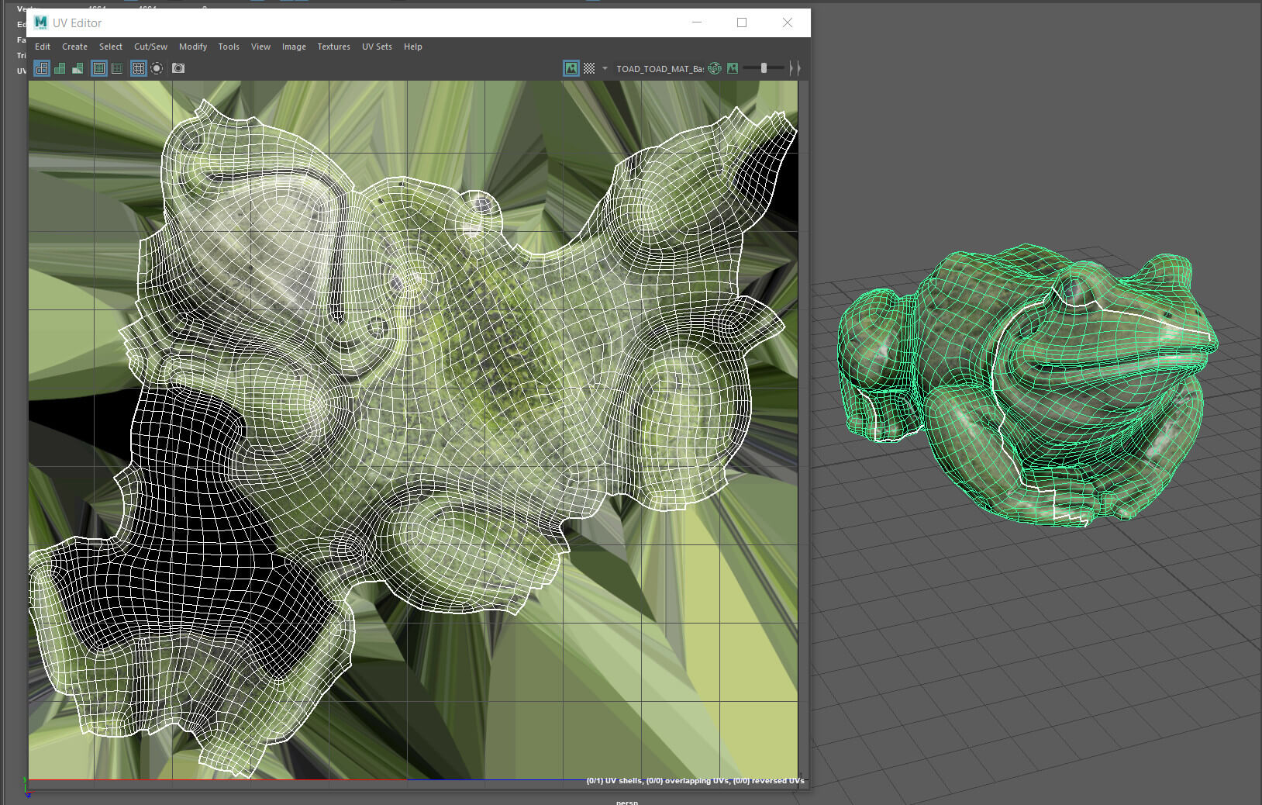The width and height of the screenshot is (1262, 805).
Task: Click the RGB channels display icon
Action: click(x=715, y=68)
